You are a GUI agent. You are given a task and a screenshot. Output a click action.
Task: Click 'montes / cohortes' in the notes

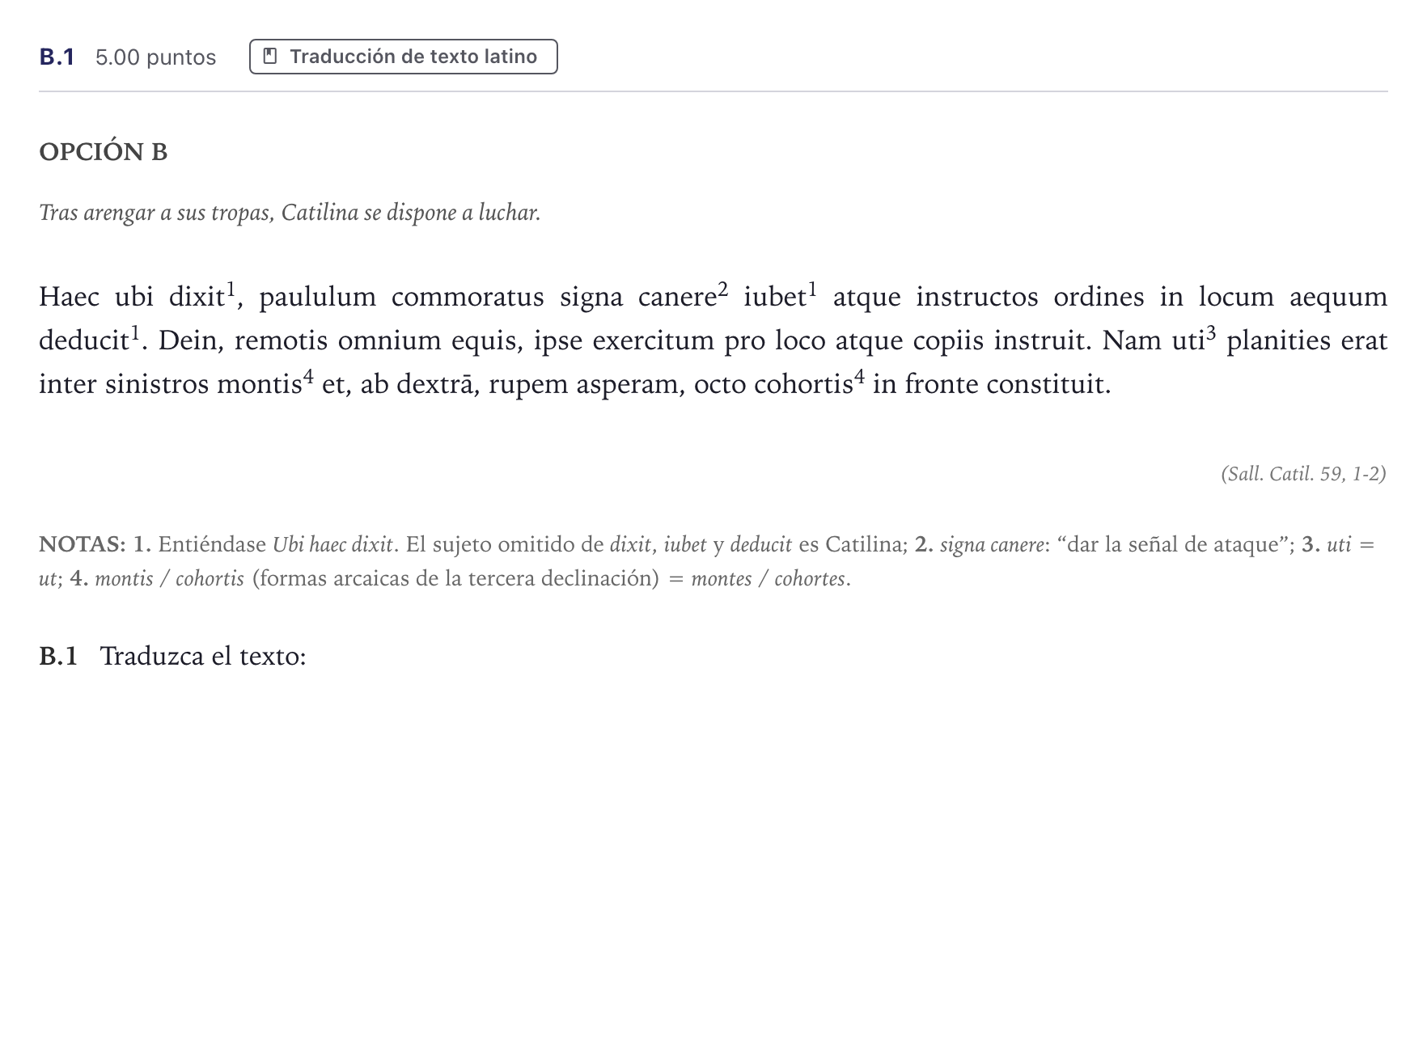coord(768,579)
